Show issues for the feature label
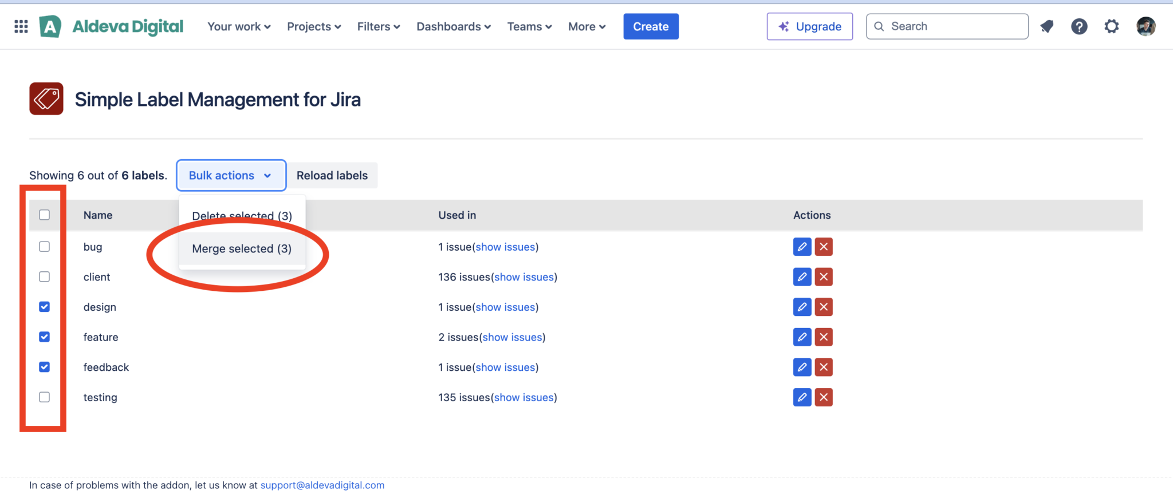This screenshot has width=1173, height=502. pos(512,337)
